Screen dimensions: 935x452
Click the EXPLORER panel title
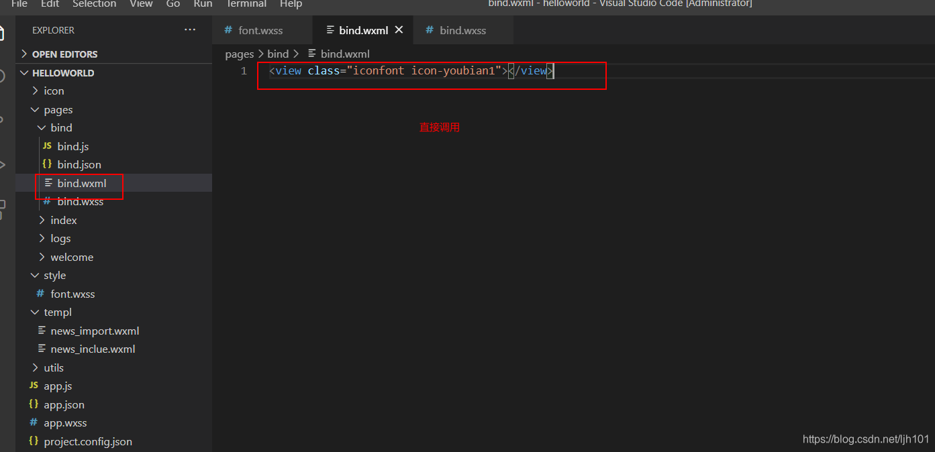click(54, 30)
